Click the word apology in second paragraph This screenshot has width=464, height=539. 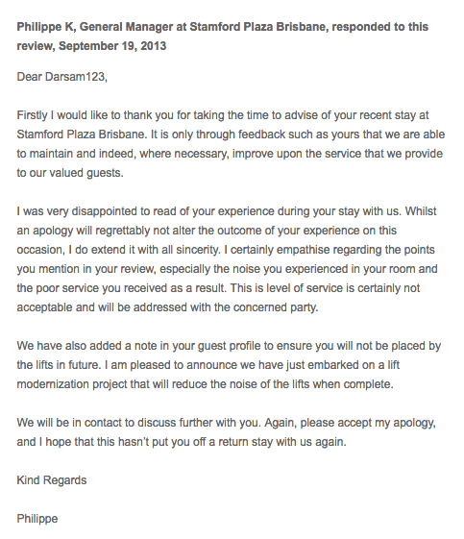point(53,231)
